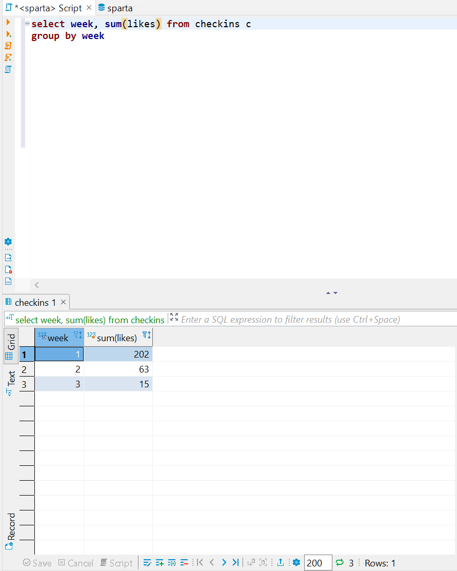Open filter/sort on week column
457x571 pixels.
point(78,334)
